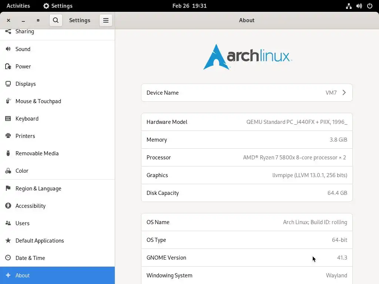Click the Graphics value llvmpipe

pyautogui.click(x=310, y=175)
